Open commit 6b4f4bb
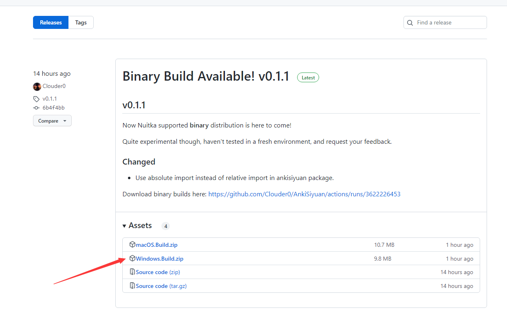The image size is (507, 314). pyautogui.click(x=53, y=108)
